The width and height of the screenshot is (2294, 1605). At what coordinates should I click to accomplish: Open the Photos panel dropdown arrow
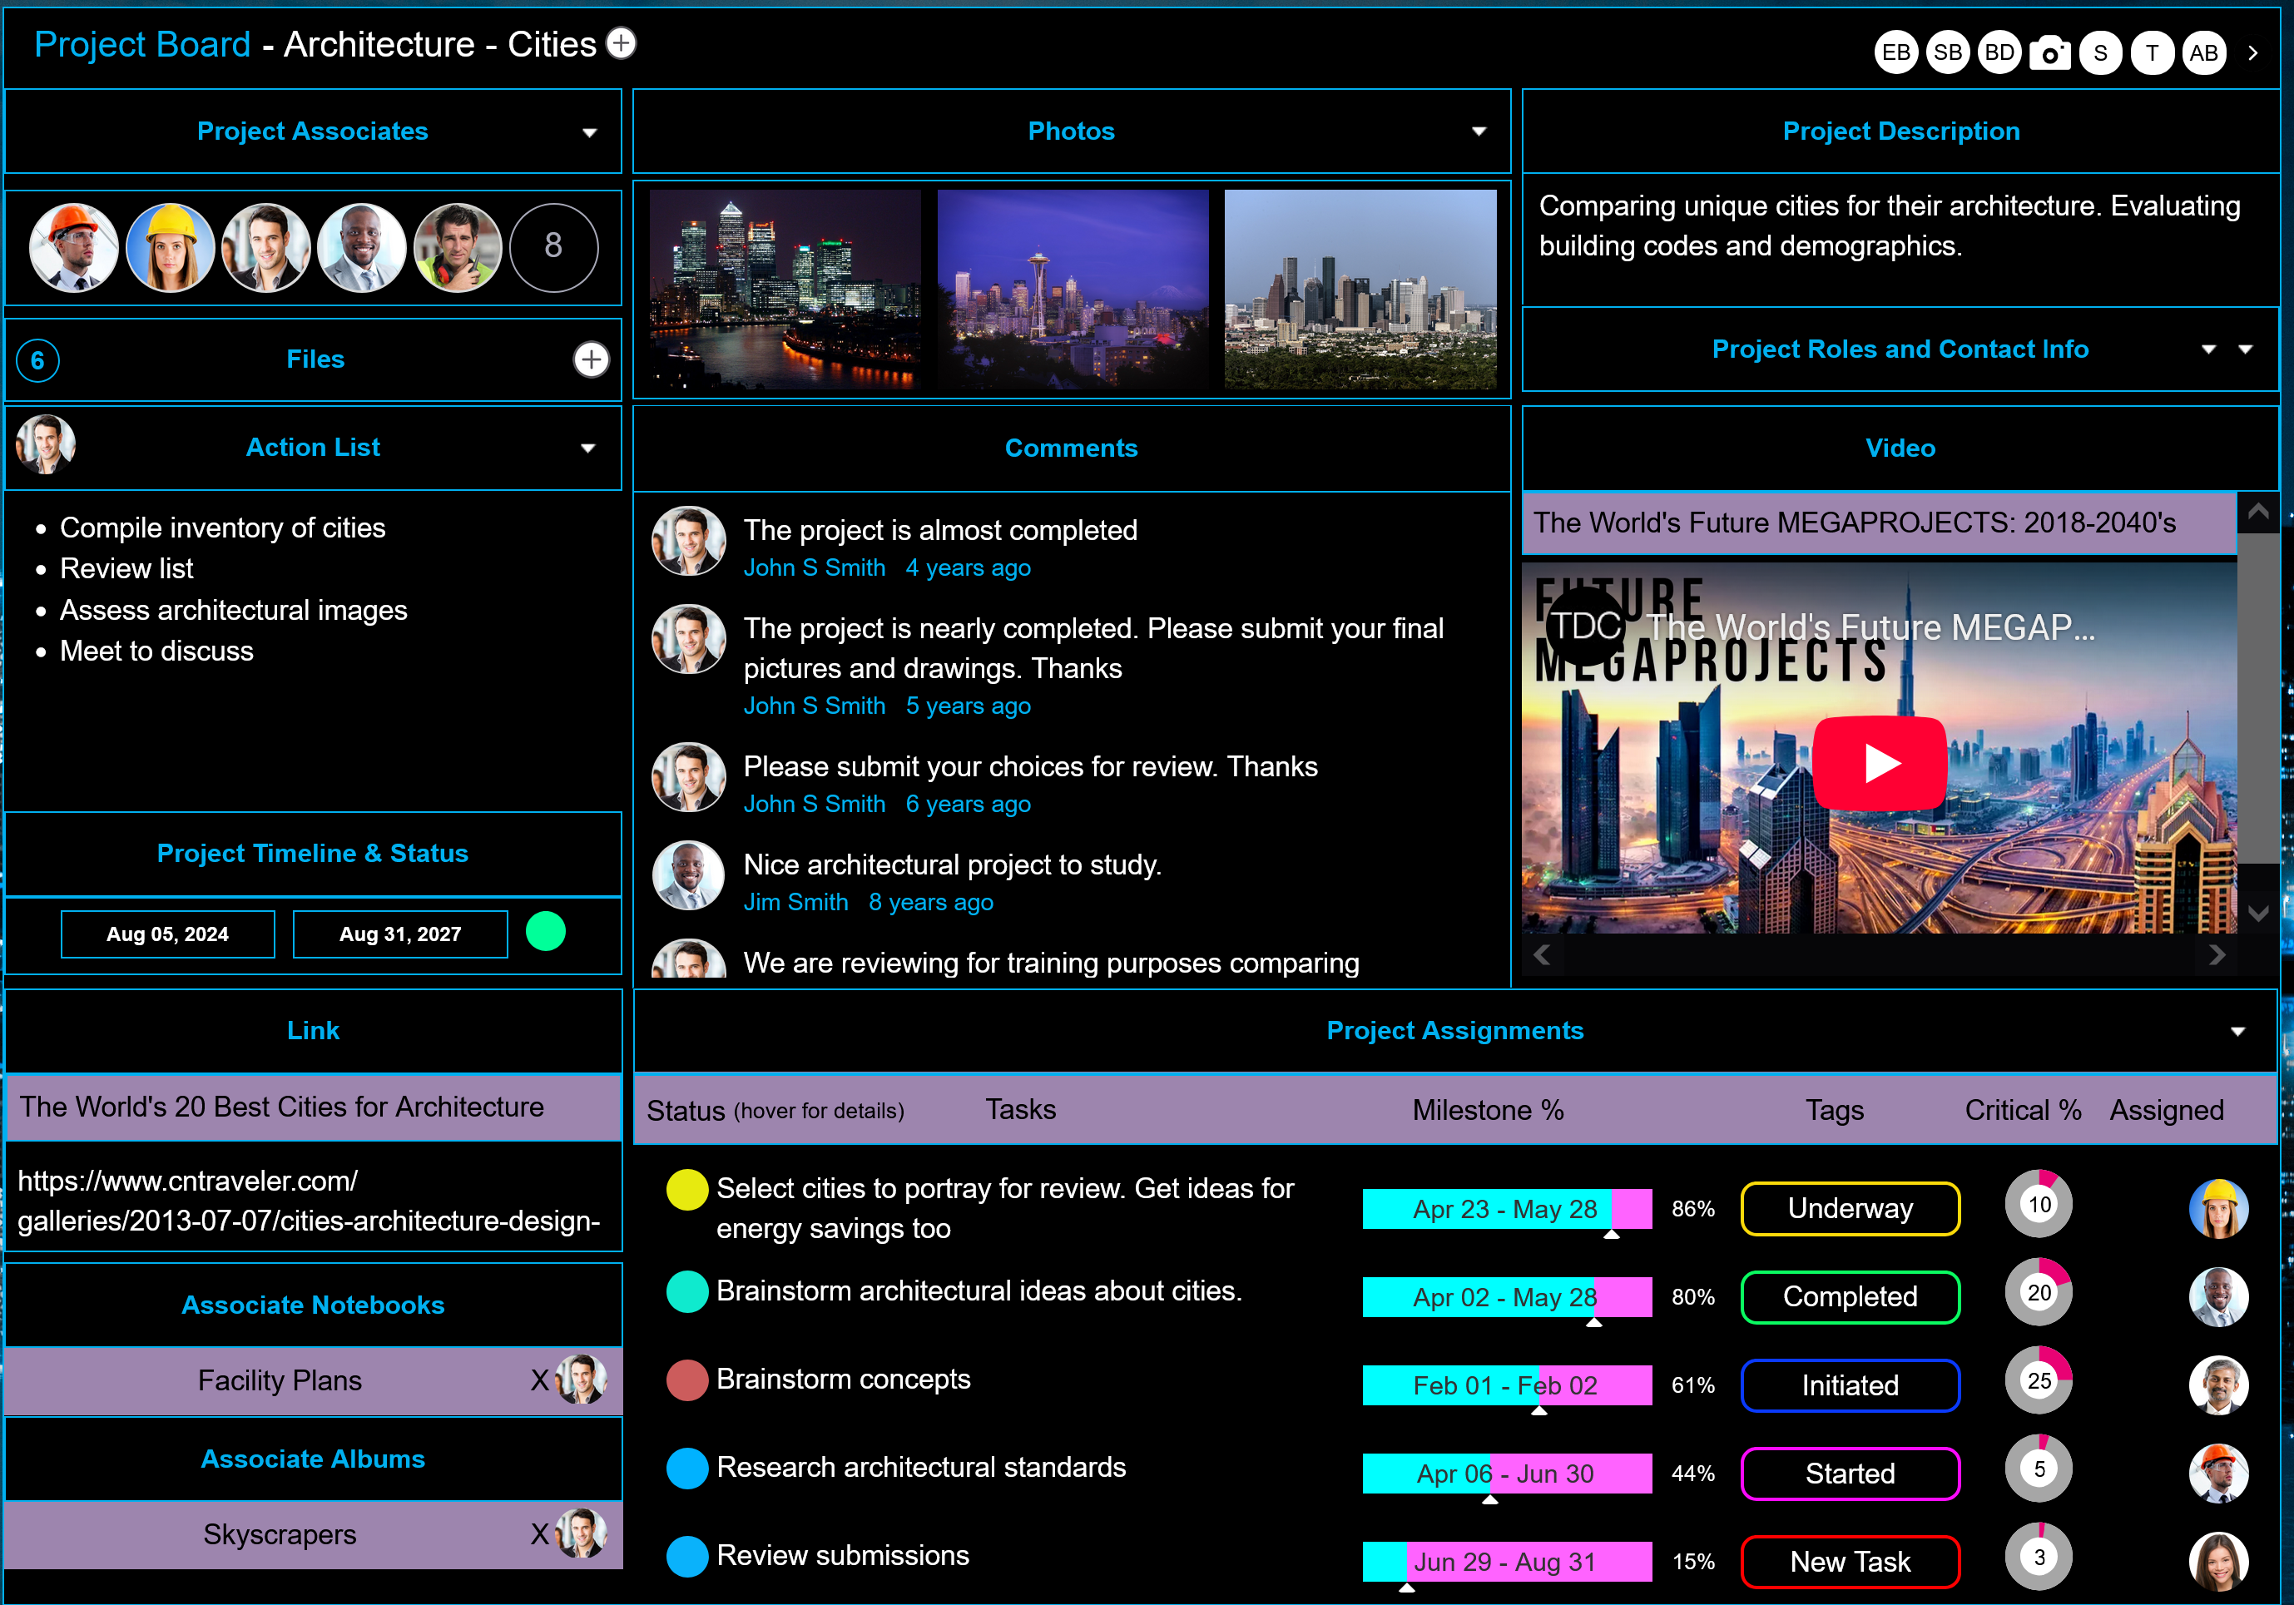point(1479,132)
